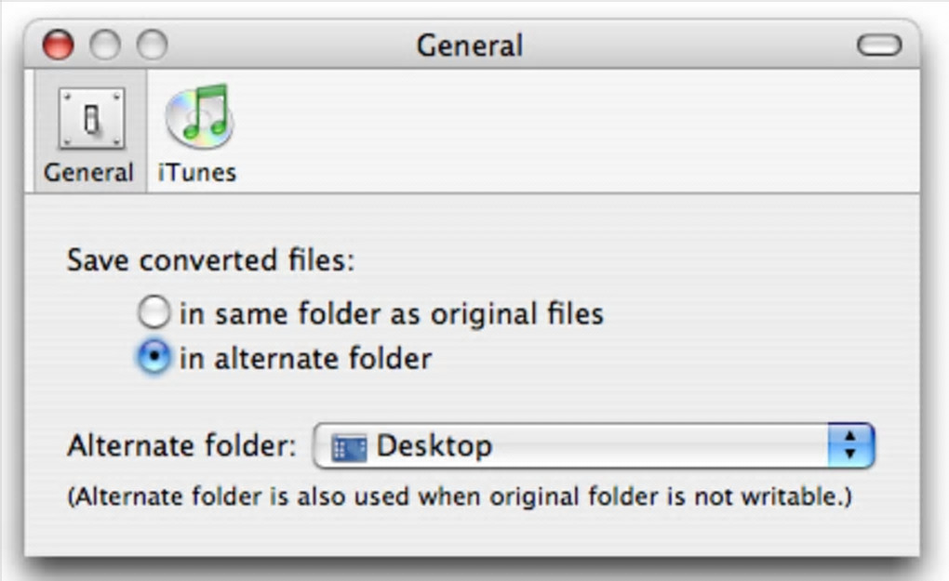Open the Alternate folder popup menu
This screenshot has height=581, width=949.
[x=594, y=446]
